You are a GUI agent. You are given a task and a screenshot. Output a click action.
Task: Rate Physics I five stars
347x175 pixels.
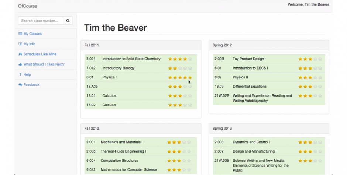(x=190, y=77)
